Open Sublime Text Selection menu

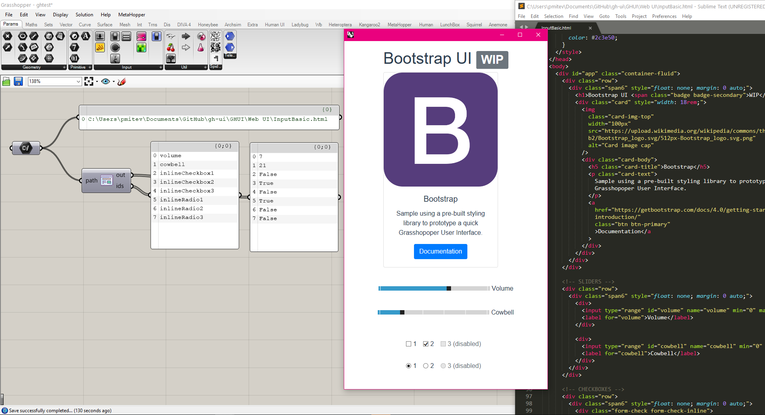click(x=553, y=16)
